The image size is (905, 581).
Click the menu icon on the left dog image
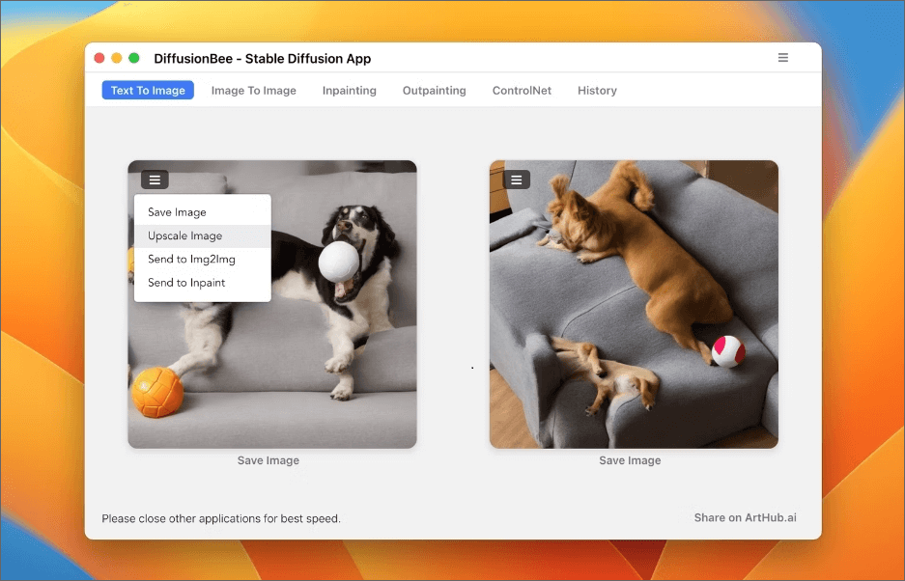click(155, 180)
